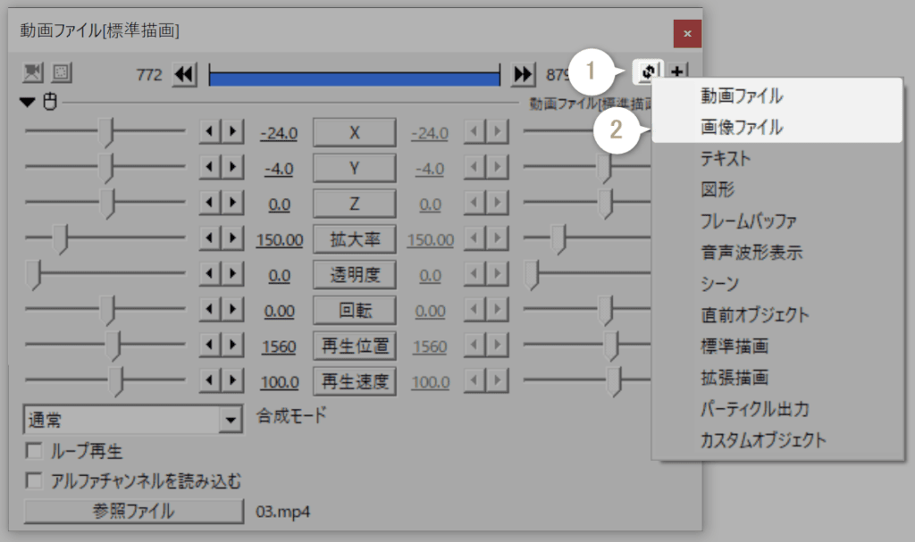Image resolution: width=915 pixels, height=542 pixels.
Task: Enable アルファチャンネル読み込み
Action: 33,479
